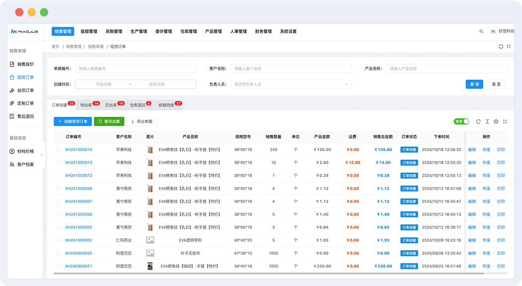
Task: Open the 负责人员 dropdown
Action: [291, 85]
